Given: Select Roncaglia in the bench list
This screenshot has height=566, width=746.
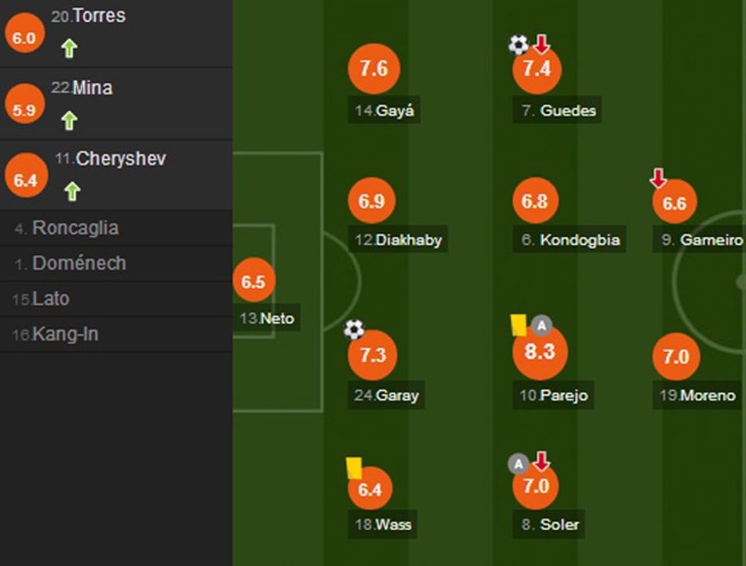Looking at the screenshot, I should click(75, 228).
